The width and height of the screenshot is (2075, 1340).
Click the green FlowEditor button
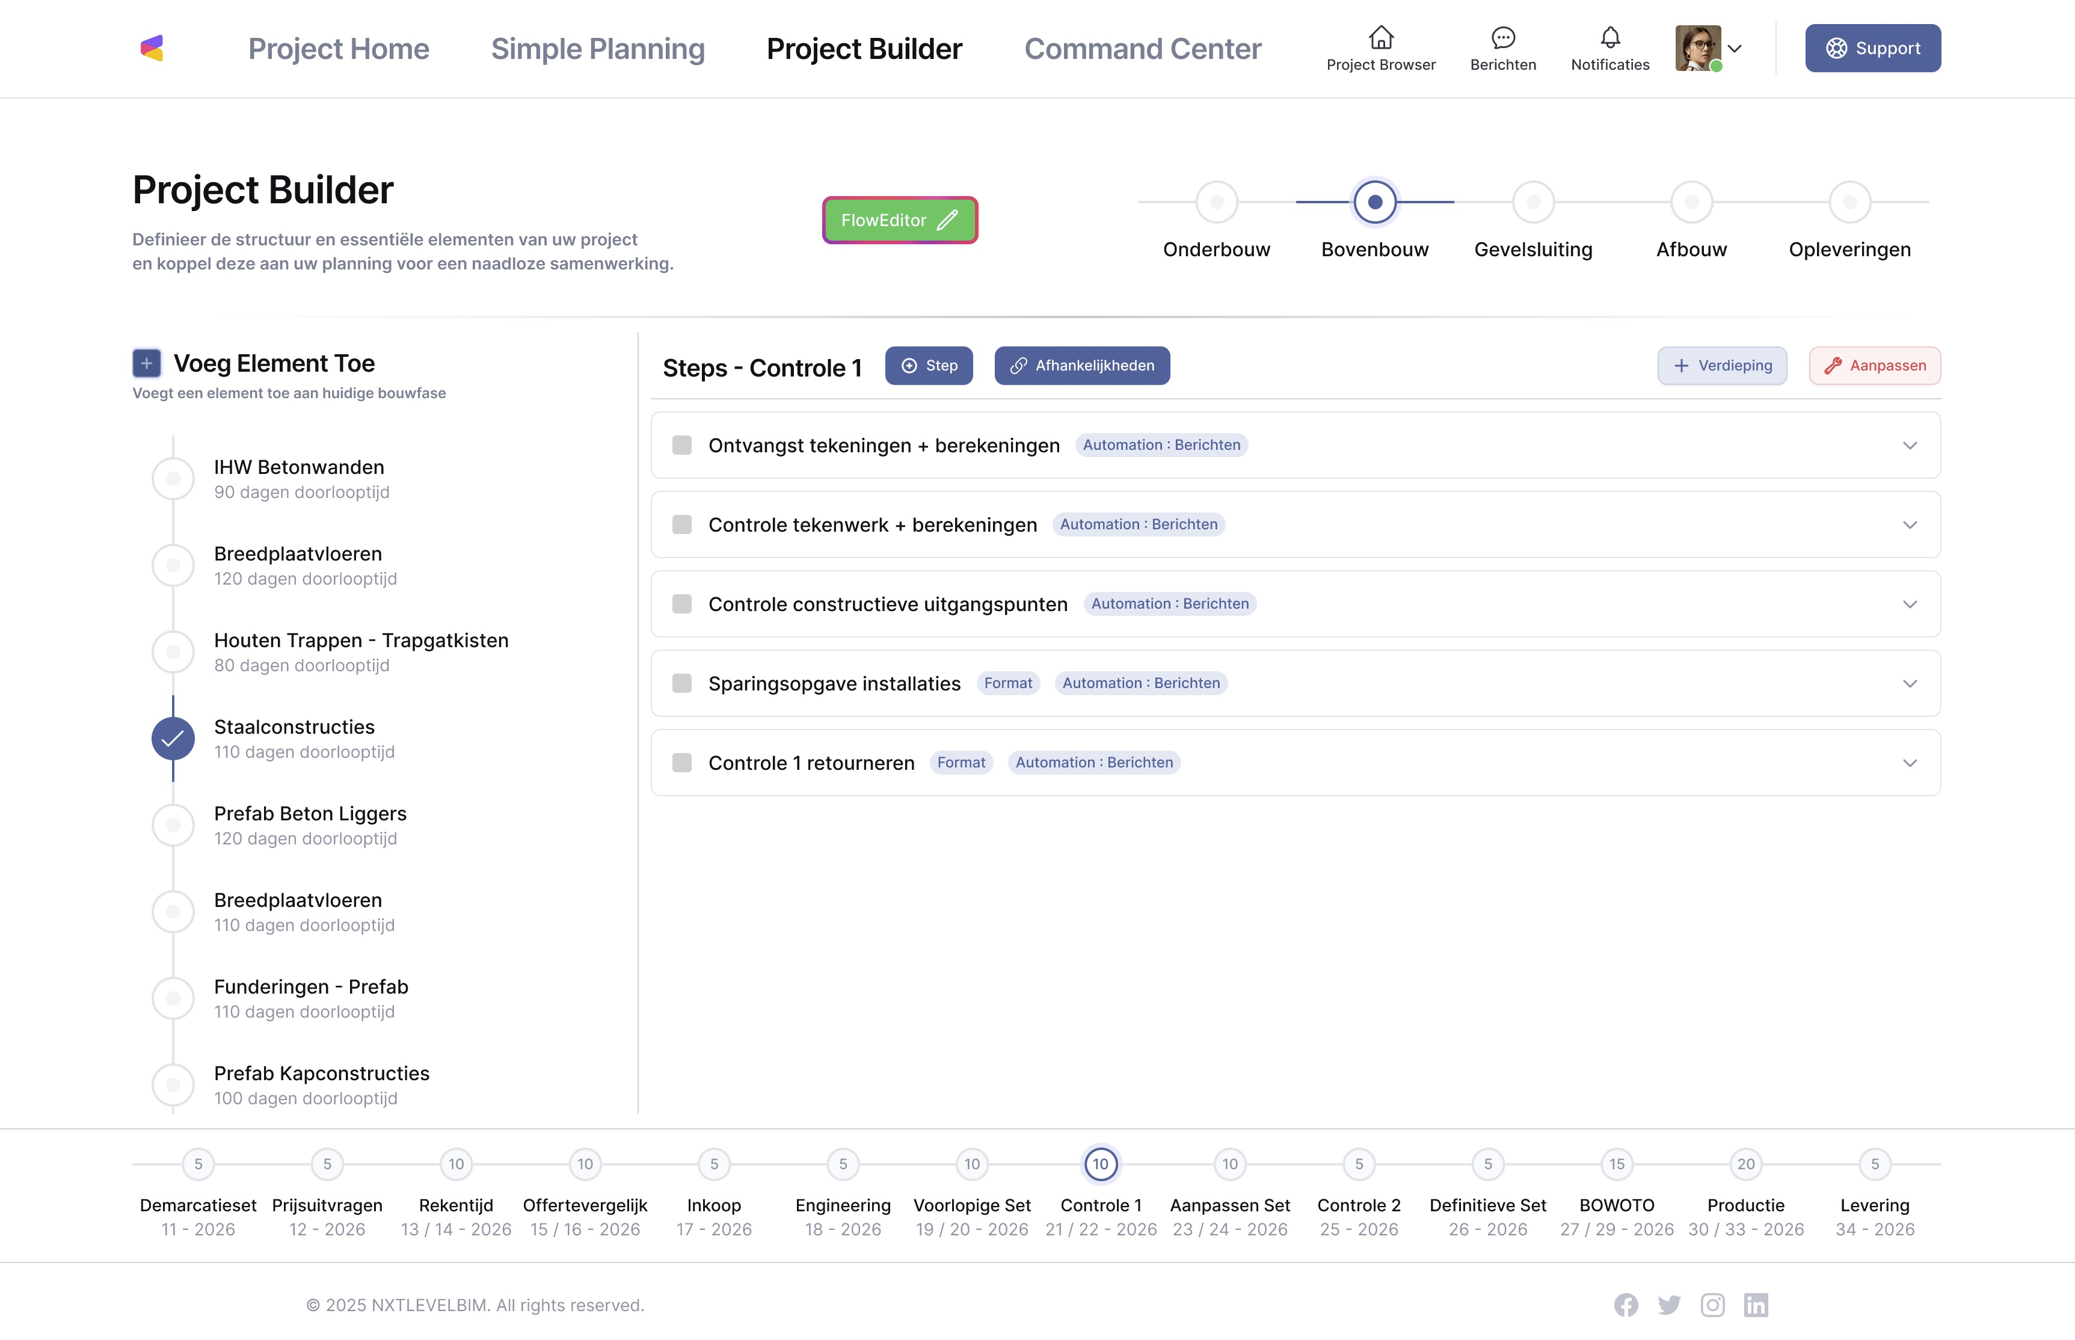pyautogui.click(x=900, y=220)
